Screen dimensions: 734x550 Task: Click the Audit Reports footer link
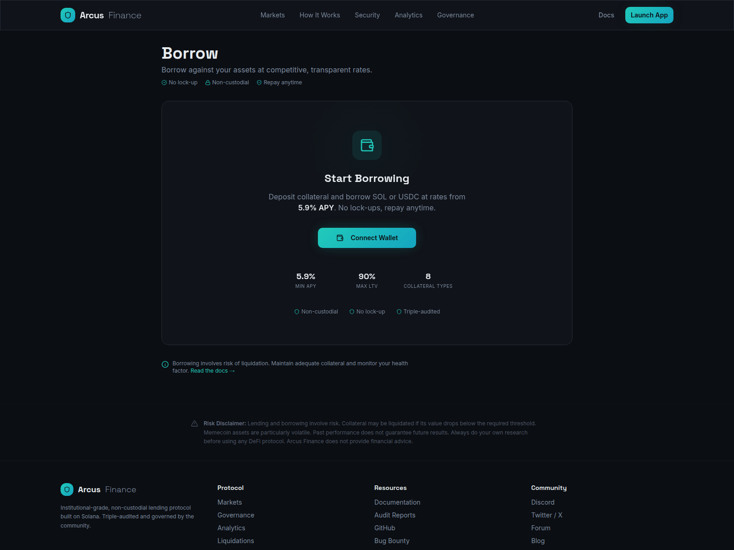pos(395,515)
